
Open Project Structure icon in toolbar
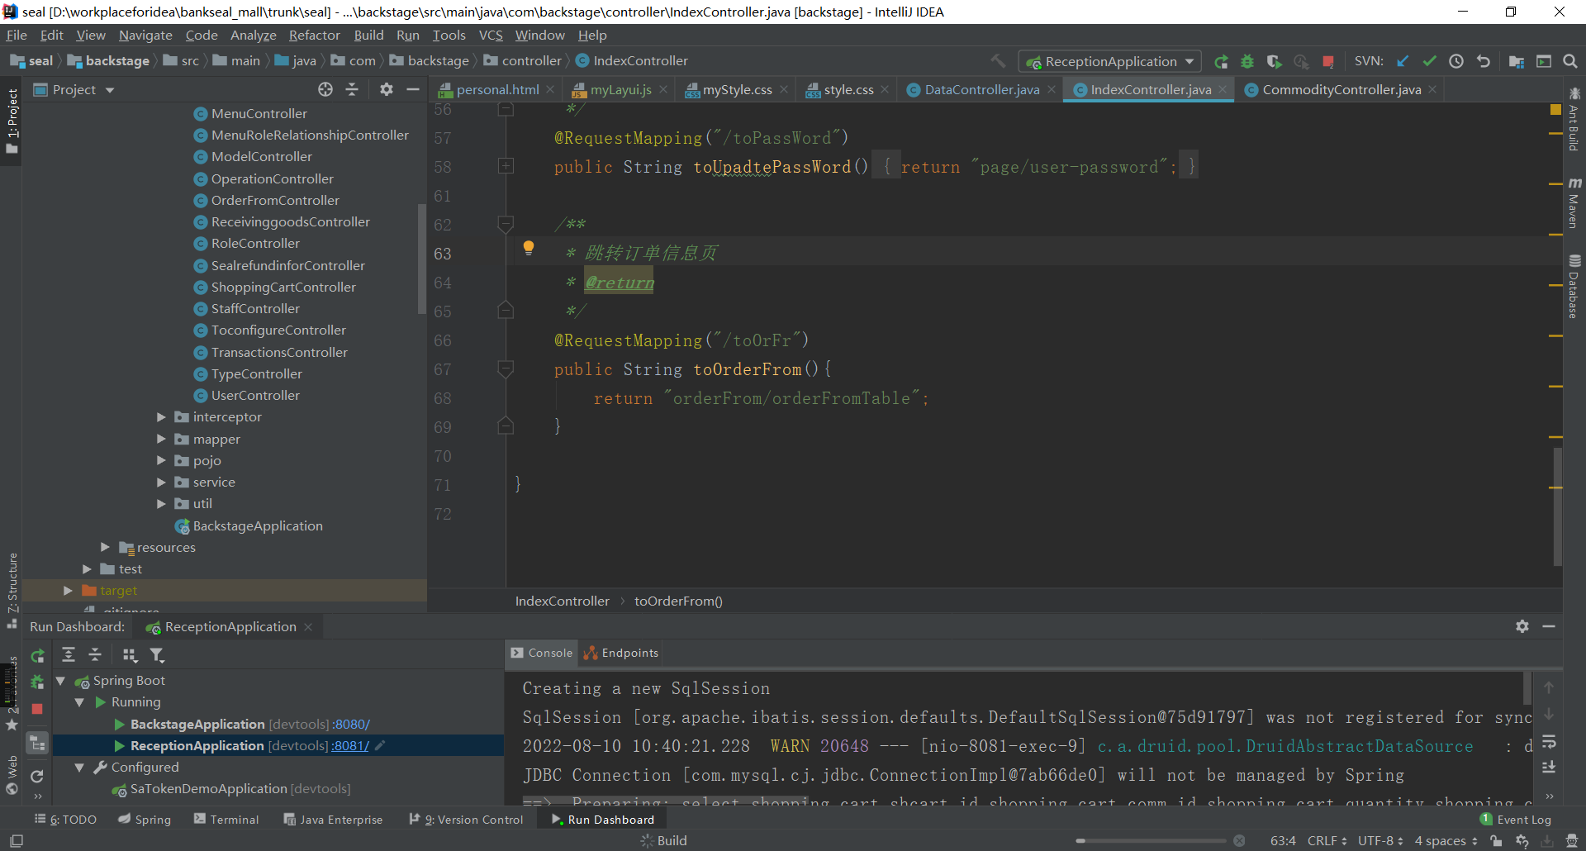tap(1517, 61)
